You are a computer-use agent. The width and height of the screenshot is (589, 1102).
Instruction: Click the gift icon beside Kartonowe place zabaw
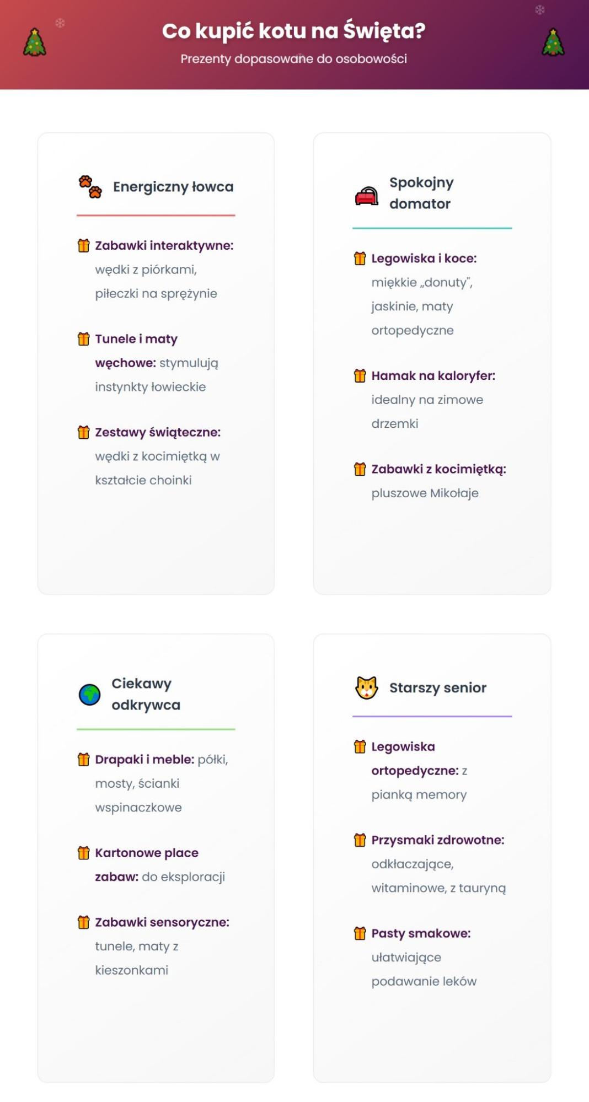point(83,853)
